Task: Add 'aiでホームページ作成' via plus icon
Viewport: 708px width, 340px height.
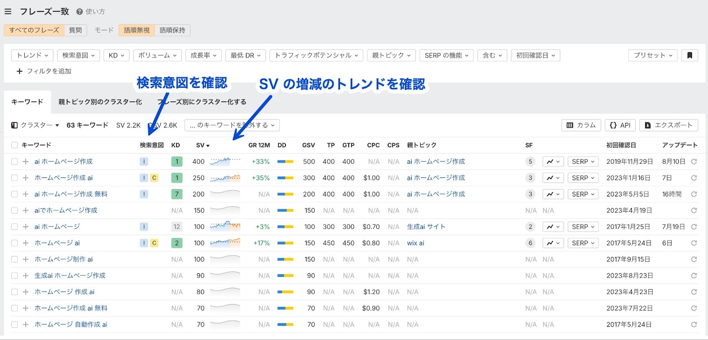Action: click(x=26, y=211)
